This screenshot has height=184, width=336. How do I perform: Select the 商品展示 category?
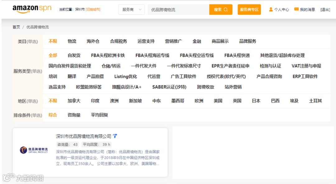pos(220,41)
